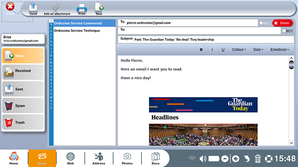Open the Address book app
The height and width of the screenshot is (167, 298).
tap(99, 158)
